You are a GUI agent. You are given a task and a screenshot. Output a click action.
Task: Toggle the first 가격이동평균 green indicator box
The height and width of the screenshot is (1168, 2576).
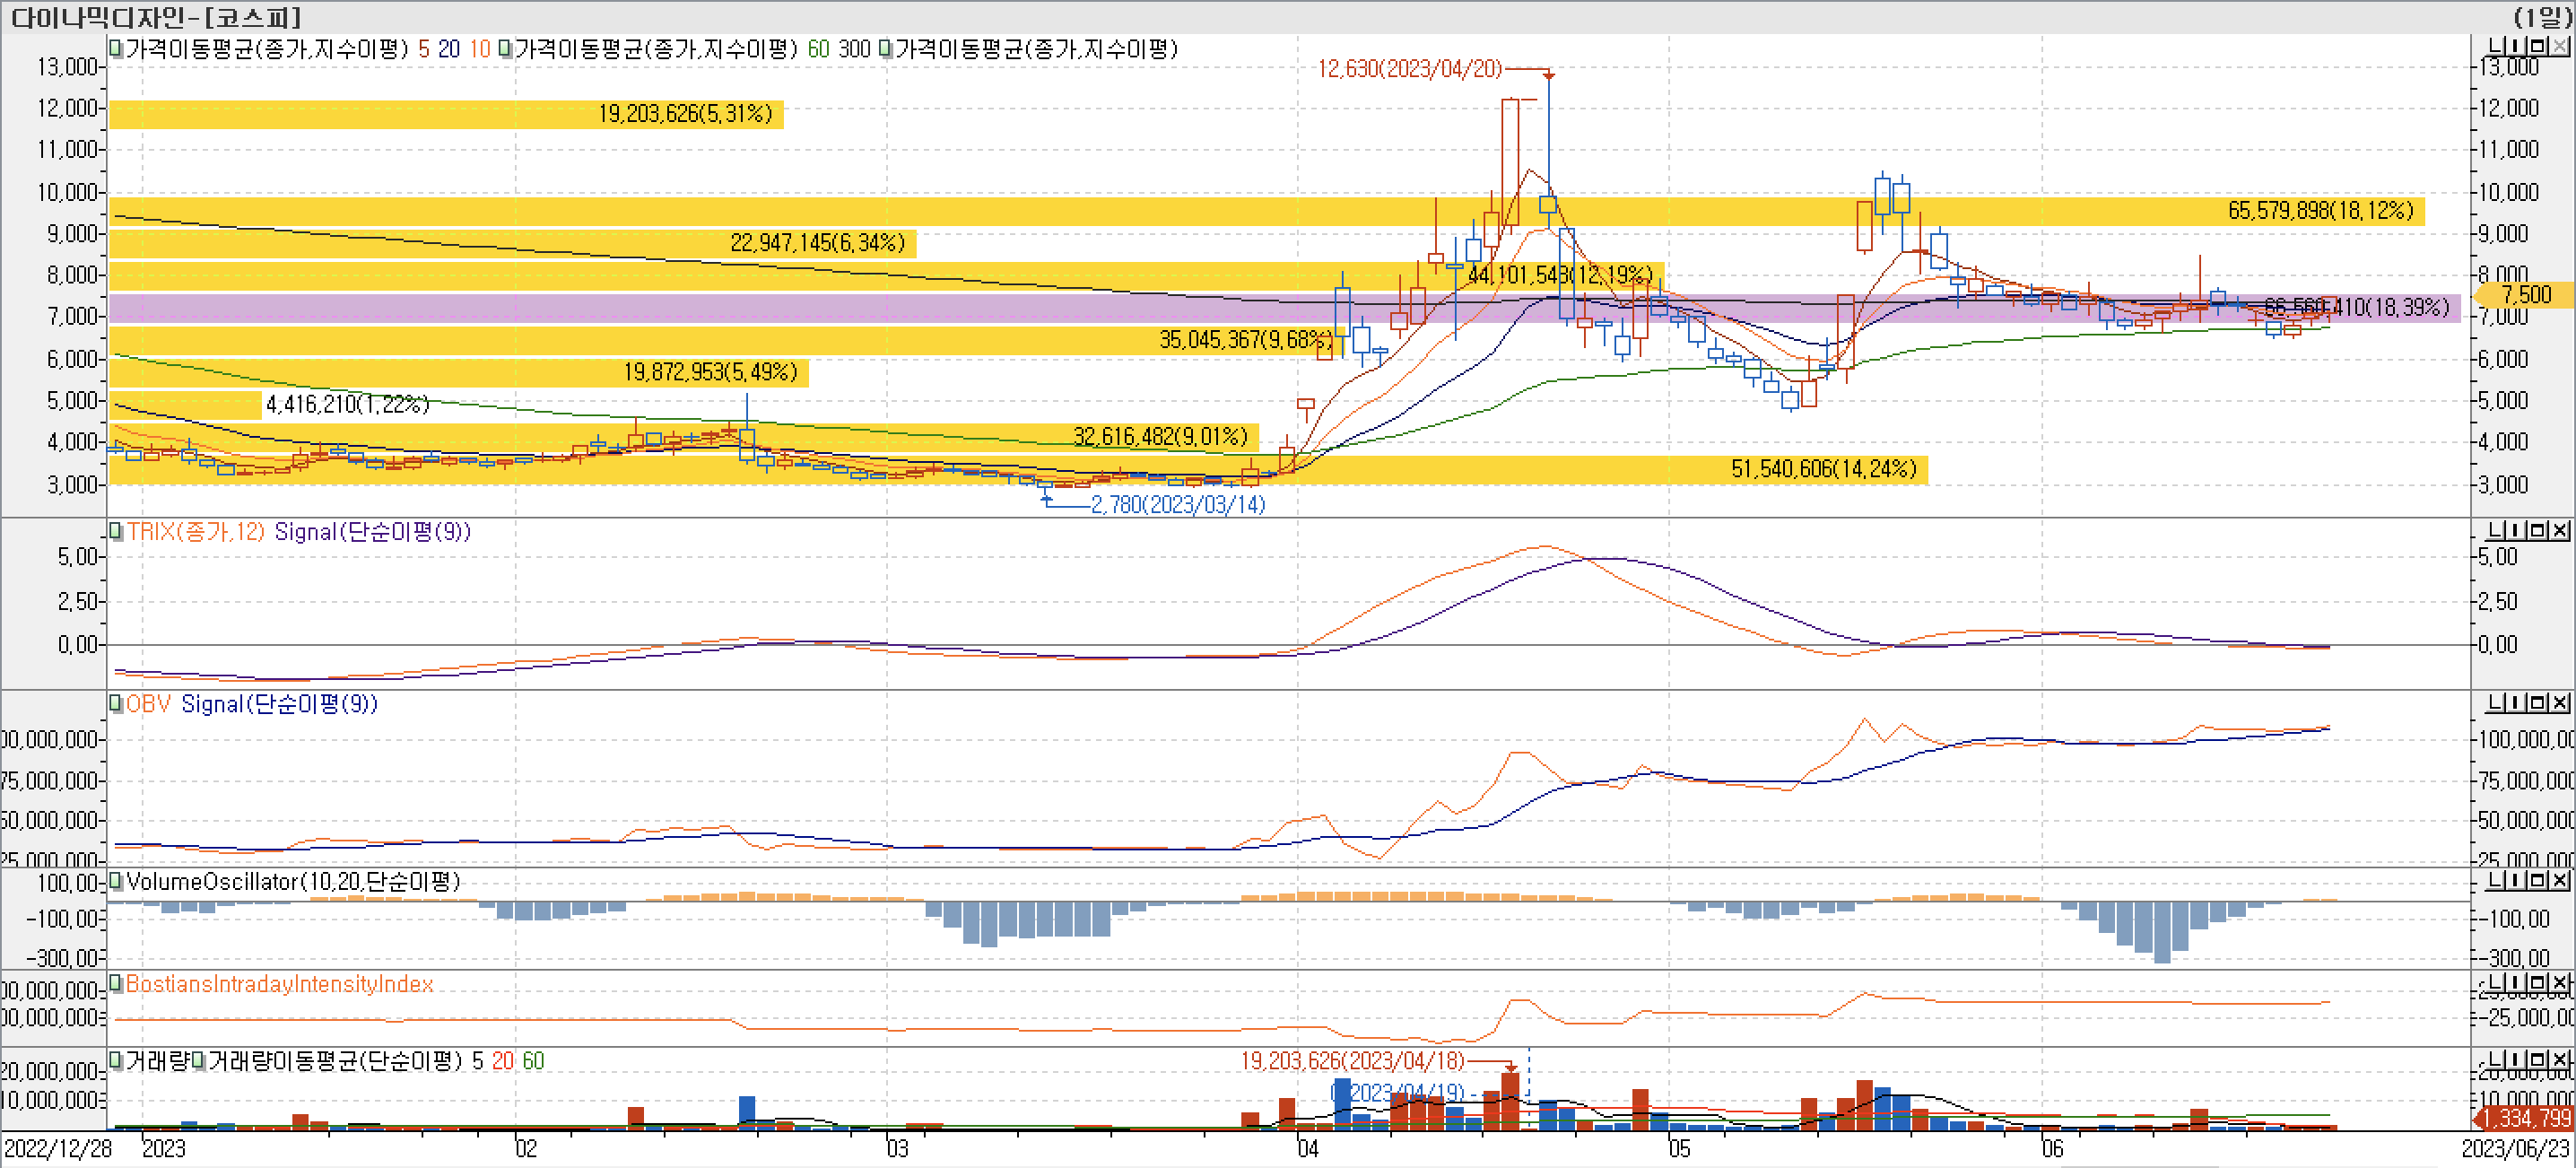click(x=116, y=48)
